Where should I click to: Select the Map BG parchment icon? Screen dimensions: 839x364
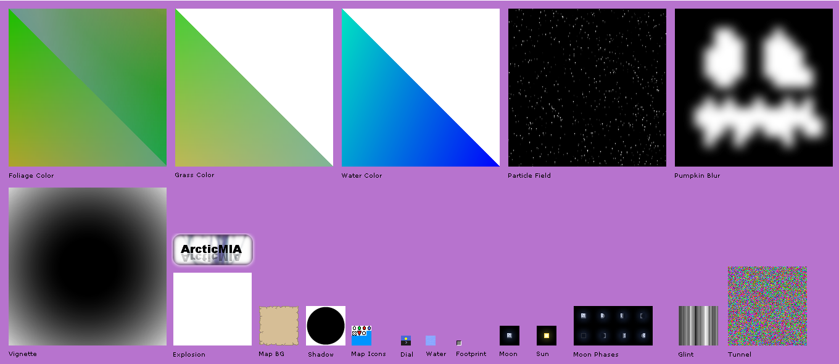click(278, 326)
